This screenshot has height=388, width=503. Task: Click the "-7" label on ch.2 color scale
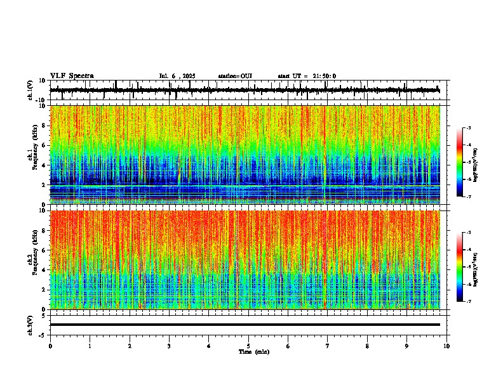(x=468, y=301)
